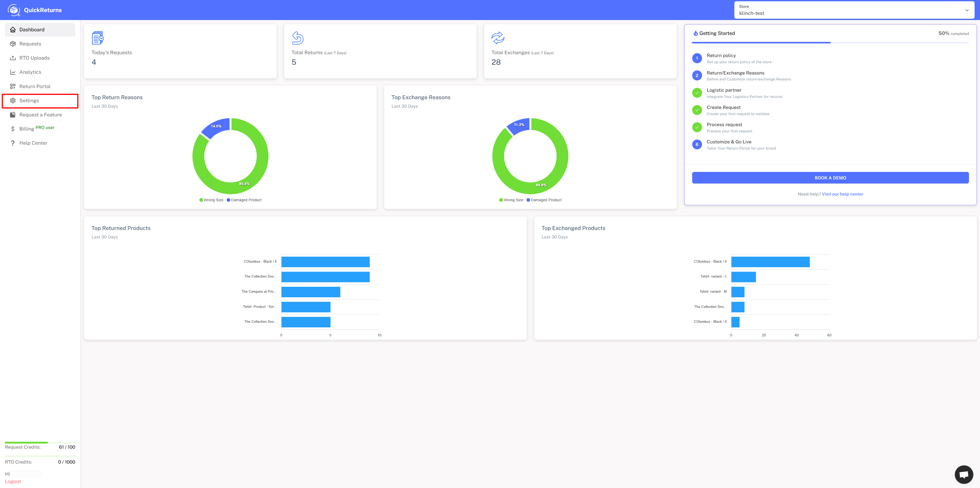Click the green check beside Logistic partner
This screenshot has height=488, width=980.
click(697, 93)
